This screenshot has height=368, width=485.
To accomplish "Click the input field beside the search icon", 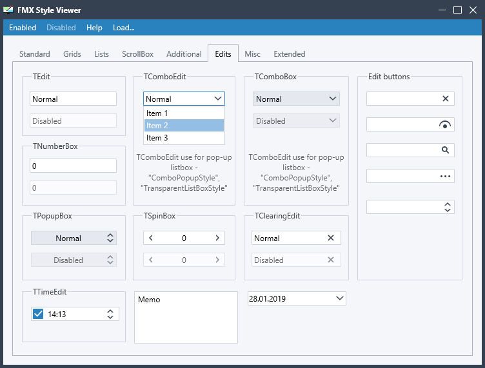I will pos(403,150).
